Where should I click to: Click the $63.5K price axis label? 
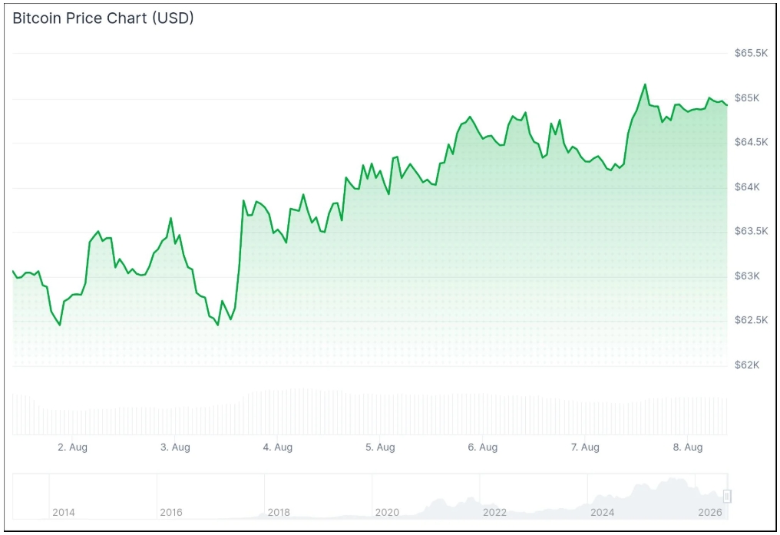751,231
